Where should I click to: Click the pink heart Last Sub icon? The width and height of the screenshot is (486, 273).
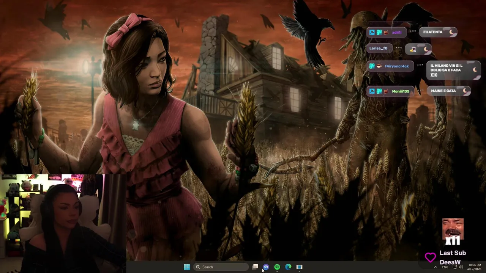[x=430, y=258]
